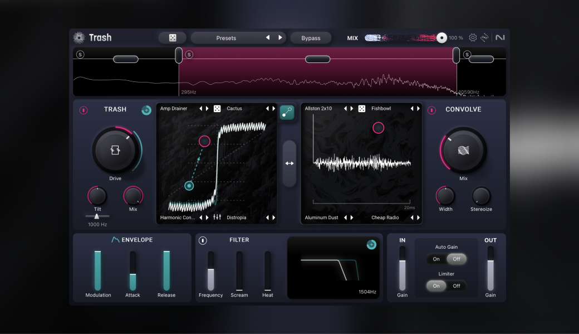
Task: Select previous Amp Drainer distortion type
Action: tap(201, 108)
